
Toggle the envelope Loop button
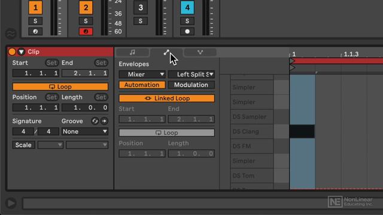pyautogui.click(x=167, y=133)
